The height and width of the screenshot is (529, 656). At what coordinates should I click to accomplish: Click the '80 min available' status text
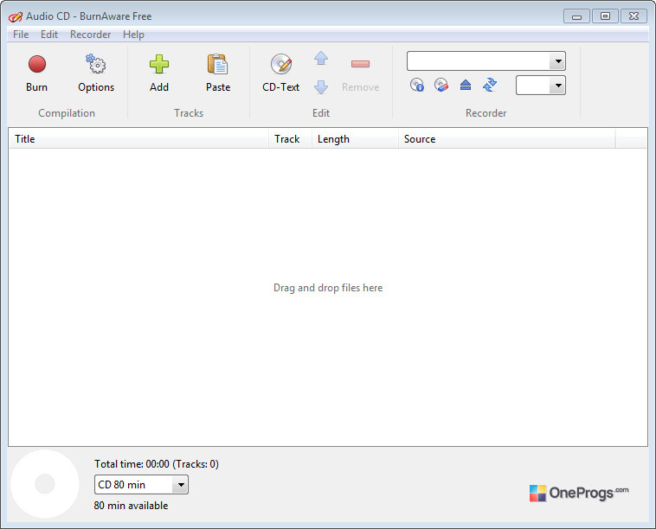[131, 506]
